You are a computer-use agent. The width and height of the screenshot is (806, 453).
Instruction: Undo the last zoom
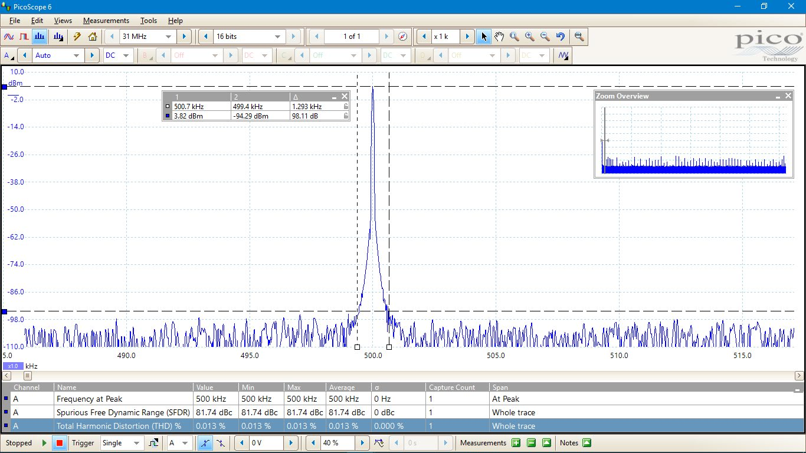561,37
